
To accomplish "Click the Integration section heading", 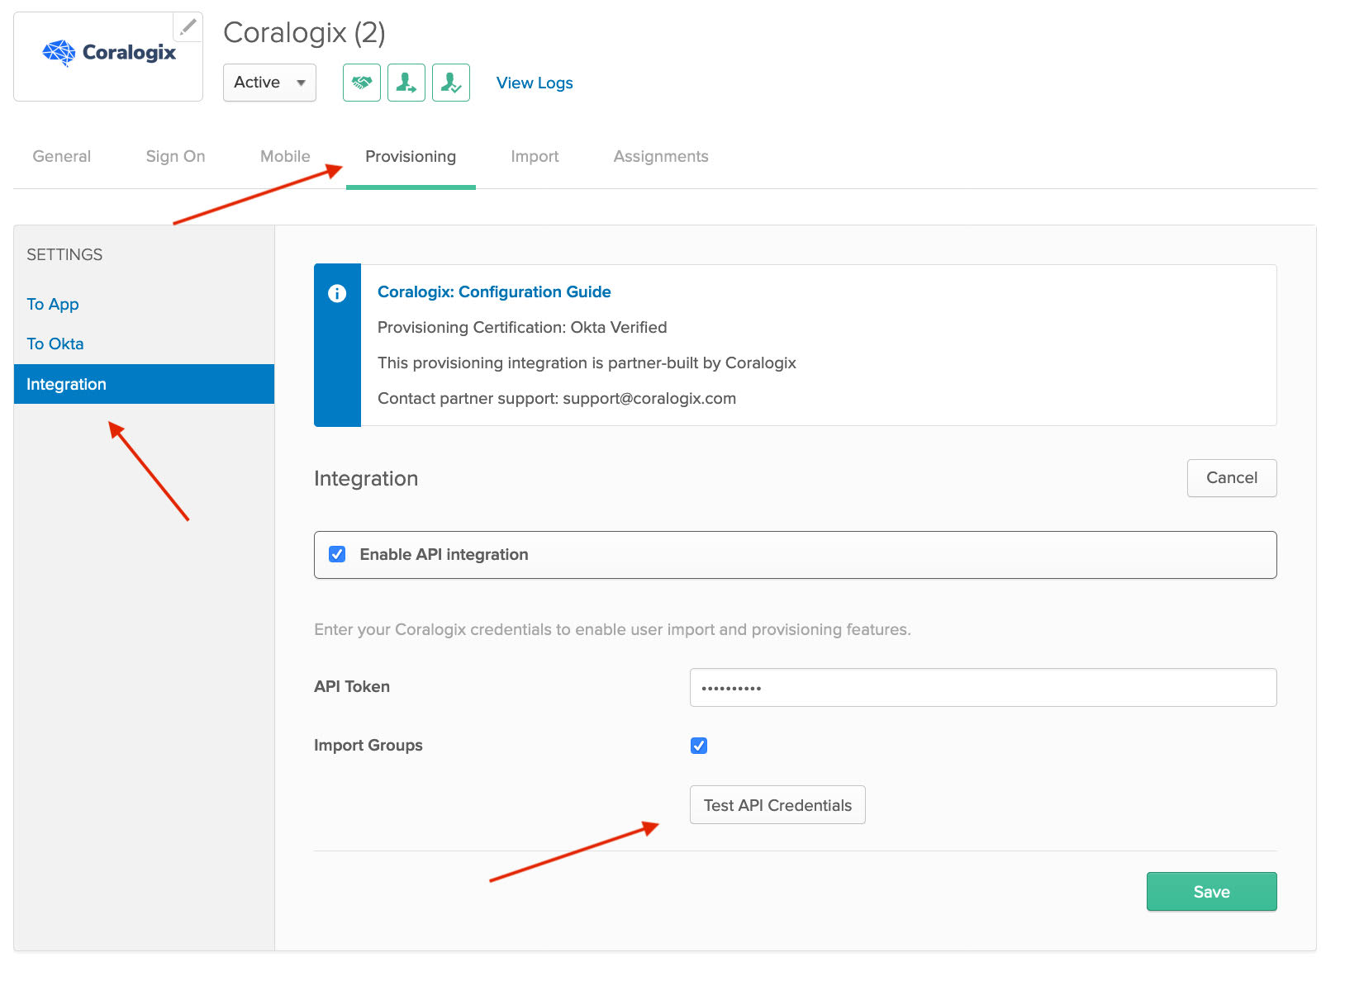I will pos(366,479).
